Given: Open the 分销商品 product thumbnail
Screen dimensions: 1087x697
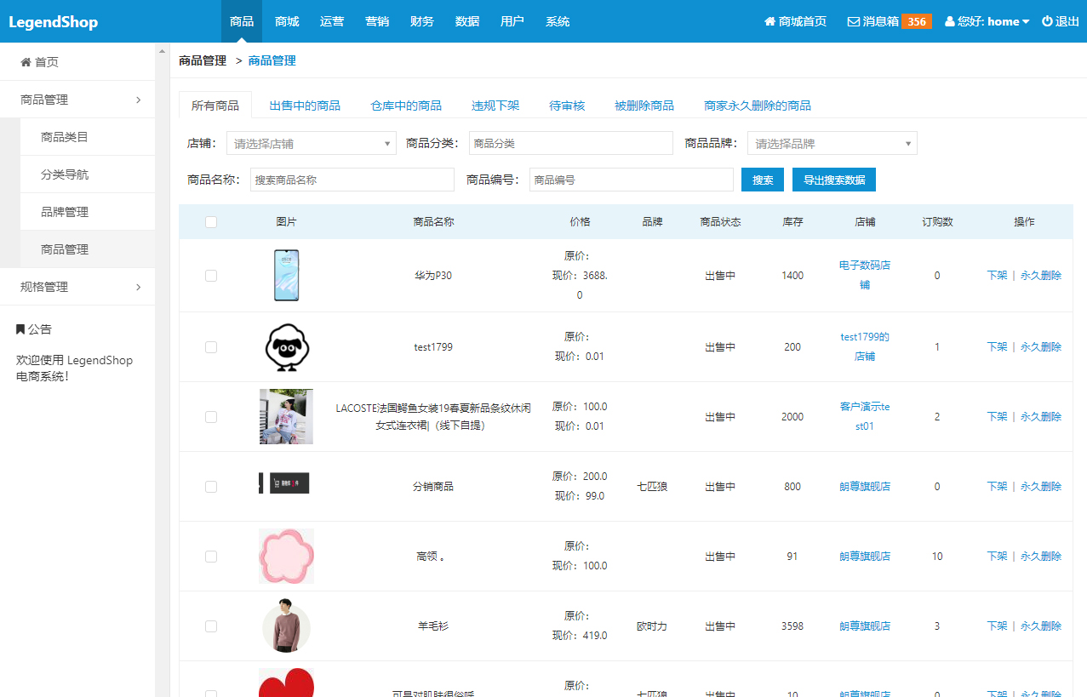Looking at the screenshot, I should pos(284,483).
